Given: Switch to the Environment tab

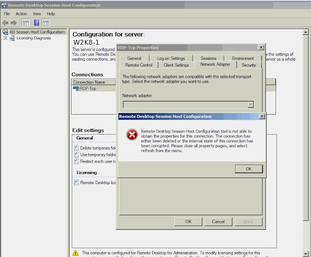Looking at the screenshot, I should (x=243, y=58).
